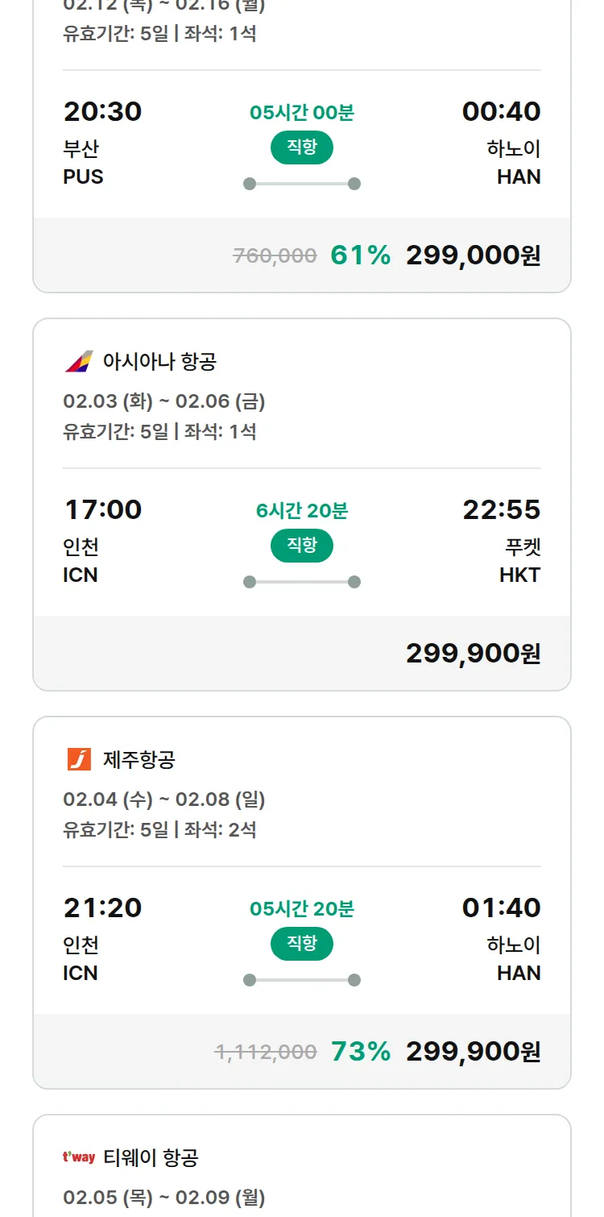The image size is (604, 1217).
Task: Click the t'way airline logo icon
Action: (x=79, y=1157)
